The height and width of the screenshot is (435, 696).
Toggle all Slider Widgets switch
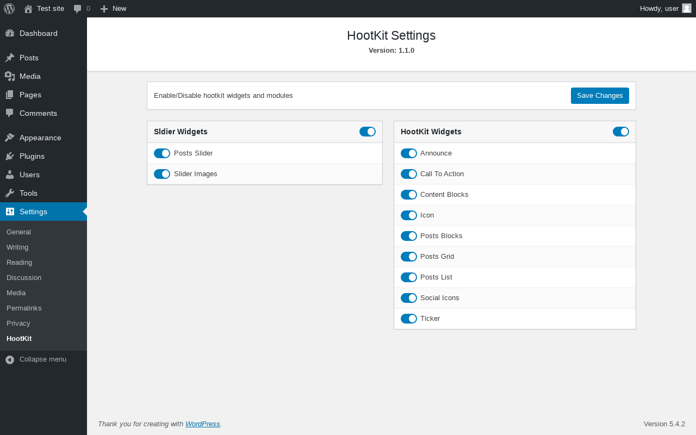point(368,132)
